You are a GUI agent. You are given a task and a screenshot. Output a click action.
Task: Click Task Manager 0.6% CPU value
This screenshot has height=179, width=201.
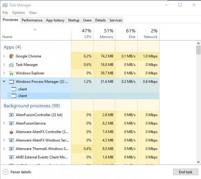[88, 65]
